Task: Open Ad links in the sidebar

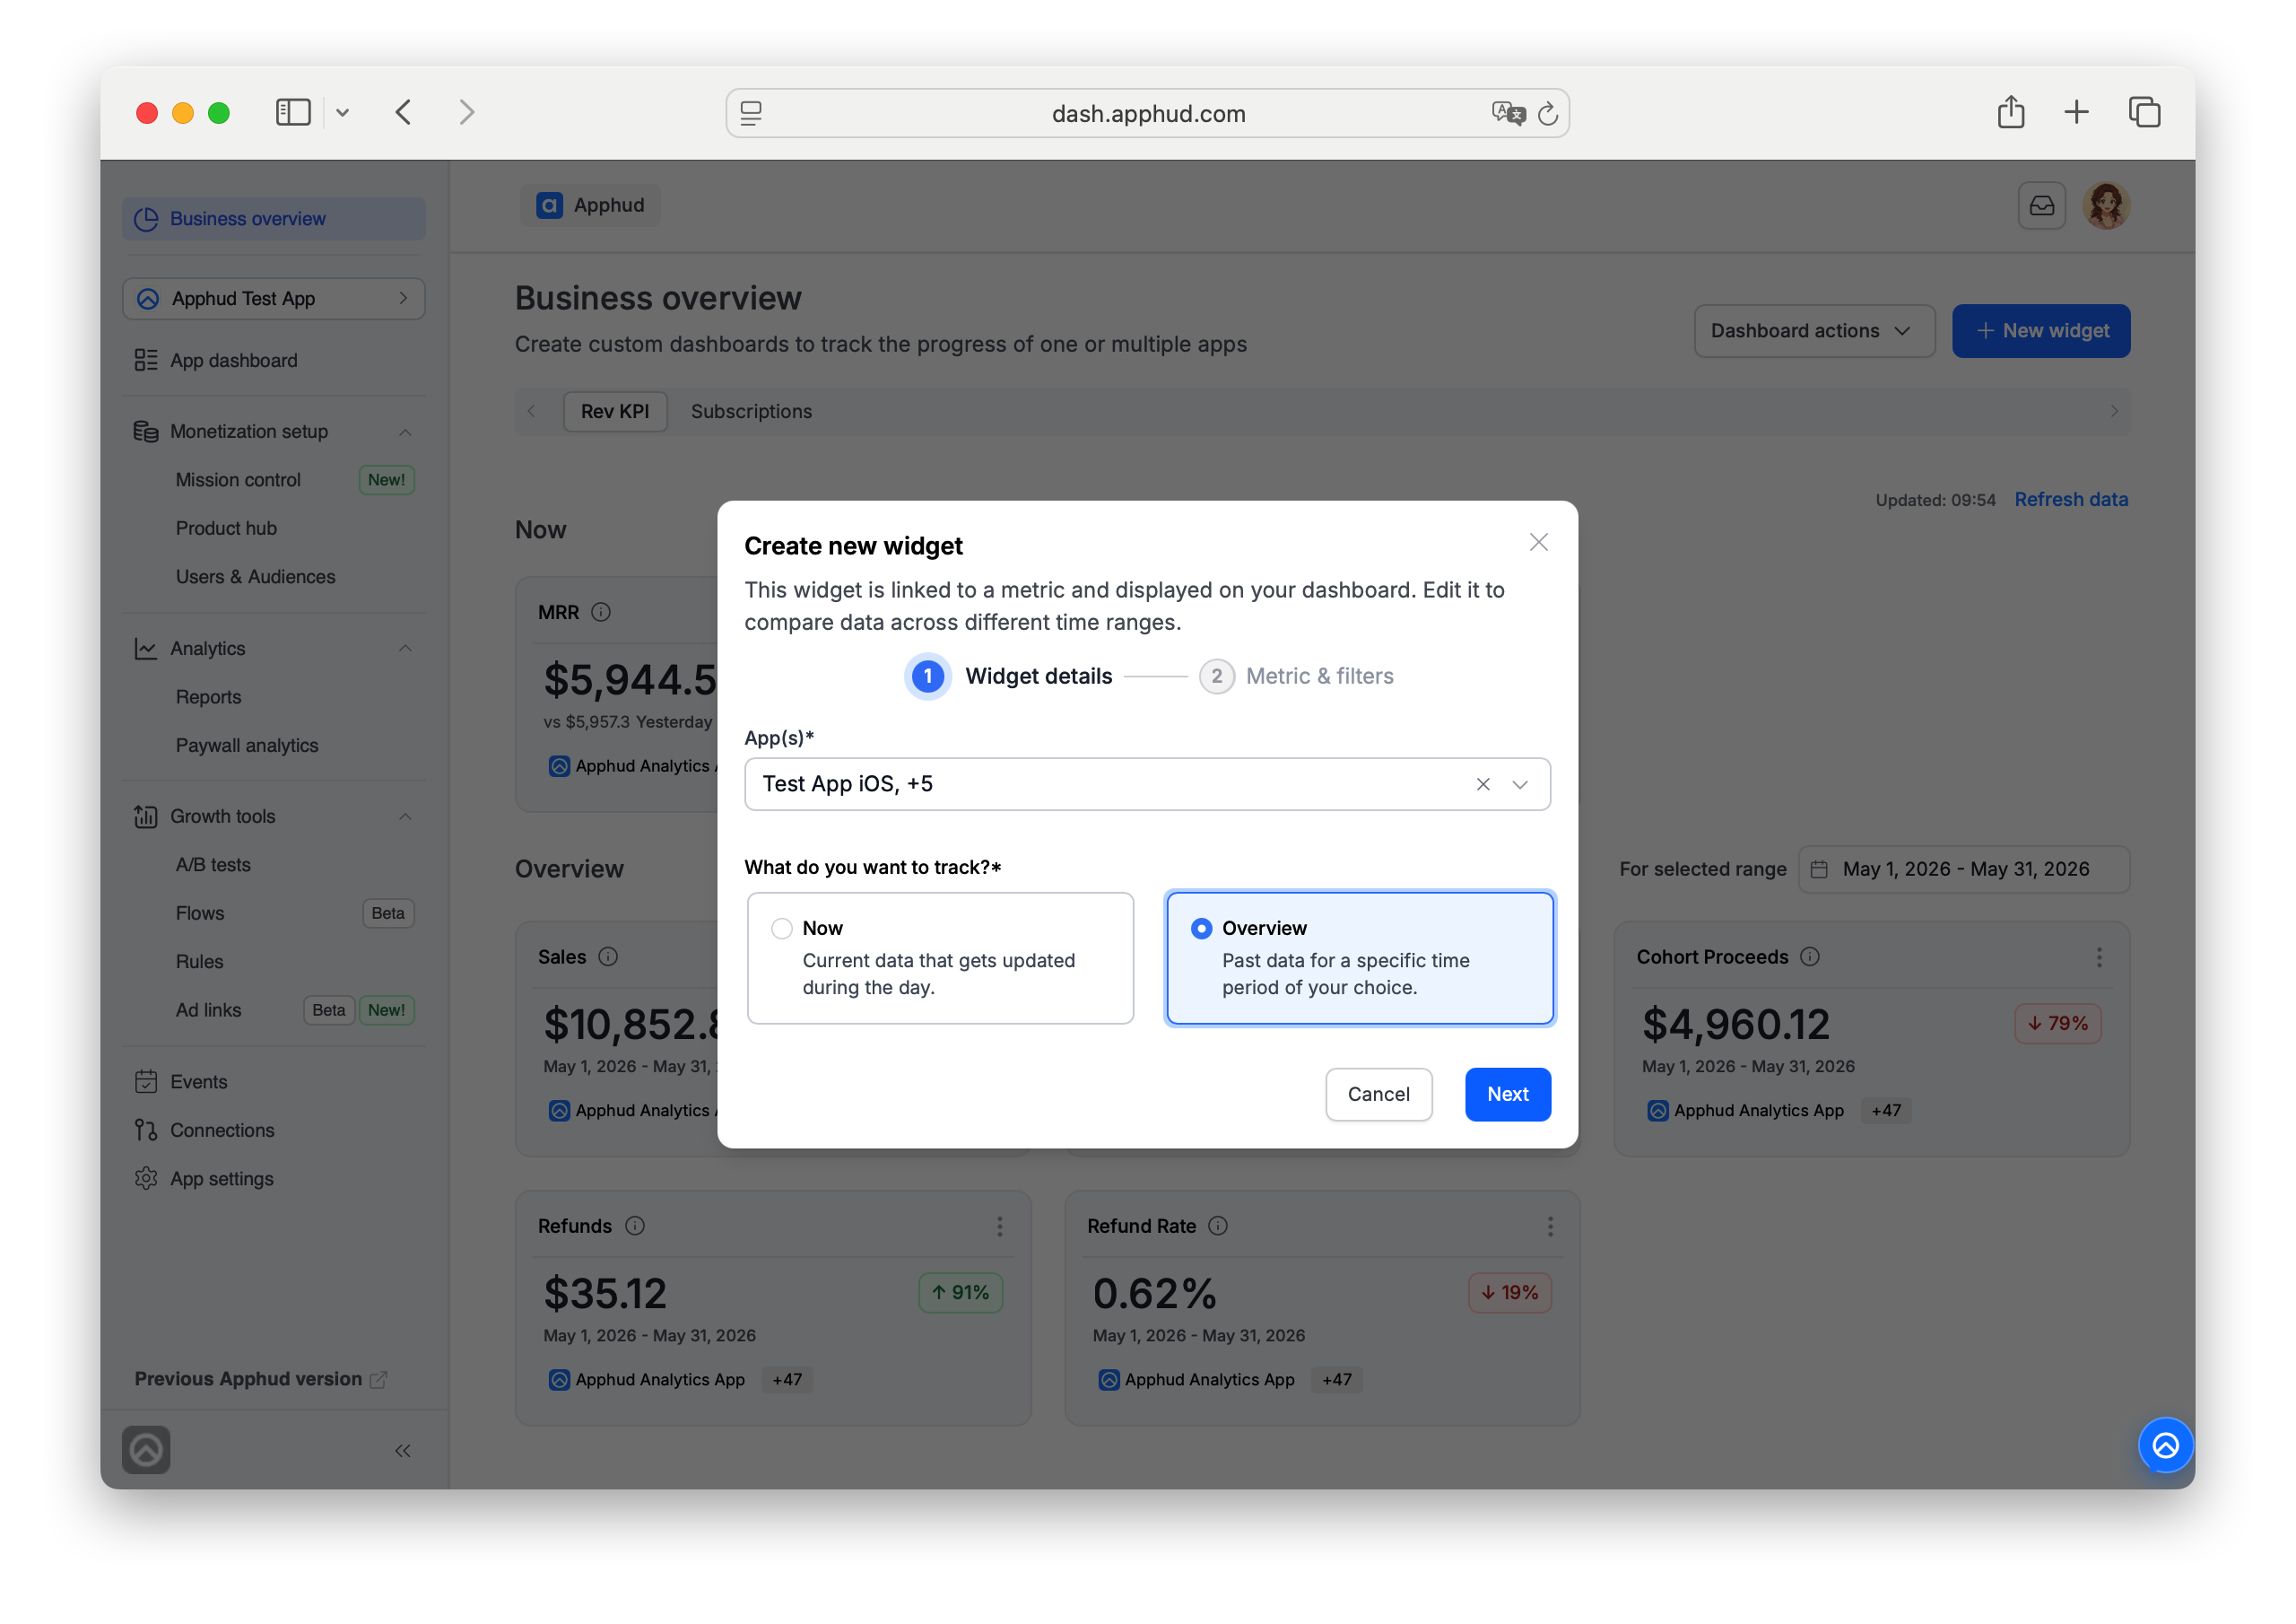Action: pyautogui.click(x=208, y=1010)
